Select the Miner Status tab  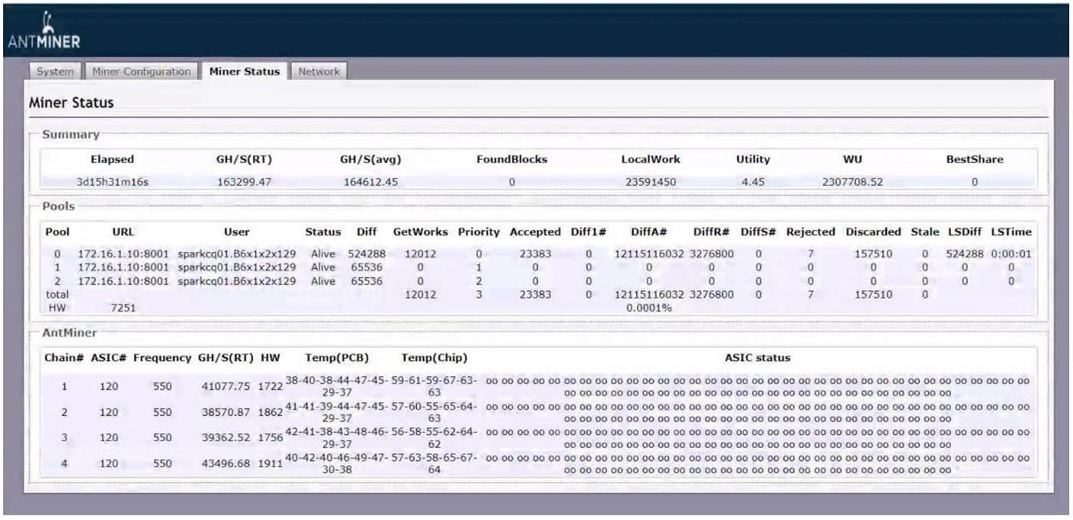click(x=244, y=70)
